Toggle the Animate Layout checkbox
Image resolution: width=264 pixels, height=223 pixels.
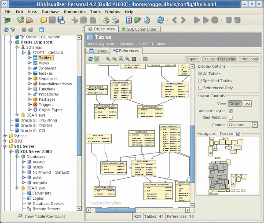point(231,111)
